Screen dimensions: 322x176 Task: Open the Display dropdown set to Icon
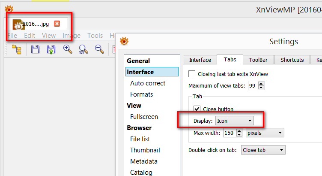point(235,121)
